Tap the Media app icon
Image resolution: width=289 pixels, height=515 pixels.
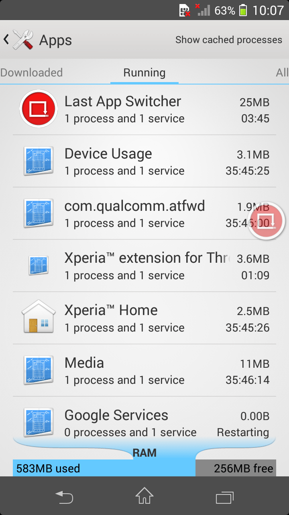tap(39, 370)
